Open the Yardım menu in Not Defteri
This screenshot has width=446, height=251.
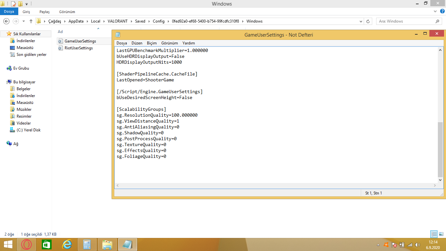point(189,43)
